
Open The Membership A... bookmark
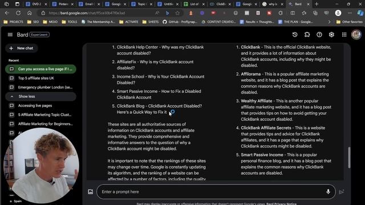click(x=98, y=22)
